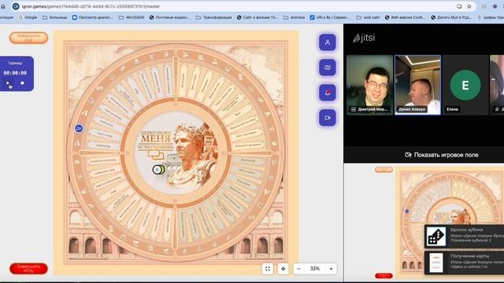Select Елена's avatar tile
This screenshot has width=504, height=283.
(465, 85)
